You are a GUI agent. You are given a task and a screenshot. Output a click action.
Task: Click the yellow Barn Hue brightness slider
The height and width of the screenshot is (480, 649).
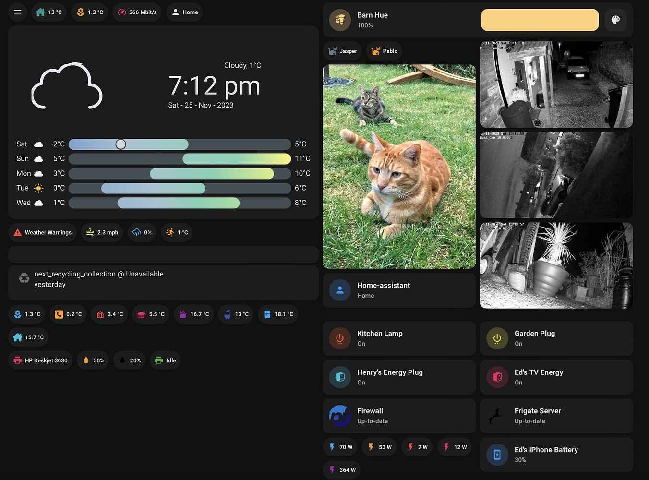pos(540,20)
